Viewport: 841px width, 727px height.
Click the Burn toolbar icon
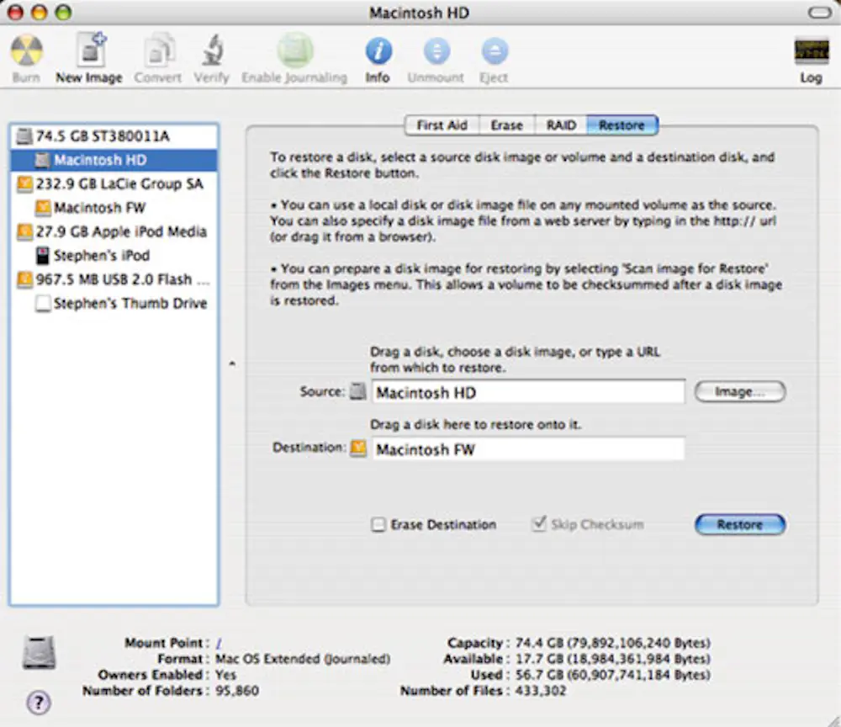[x=25, y=50]
